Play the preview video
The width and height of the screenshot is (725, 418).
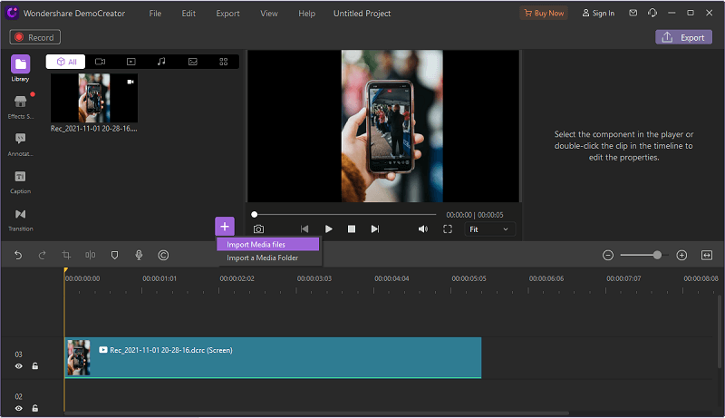pyautogui.click(x=329, y=228)
